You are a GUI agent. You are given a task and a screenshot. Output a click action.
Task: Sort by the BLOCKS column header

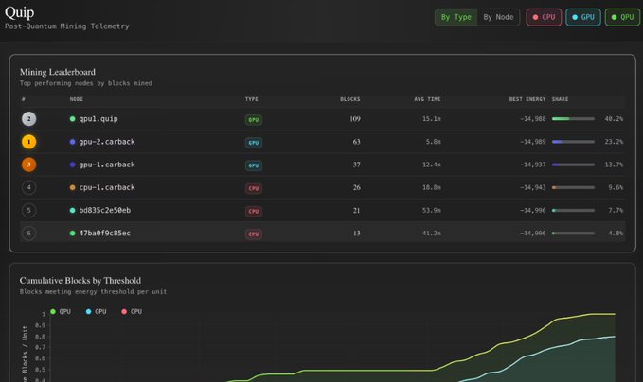click(x=349, y=99)
